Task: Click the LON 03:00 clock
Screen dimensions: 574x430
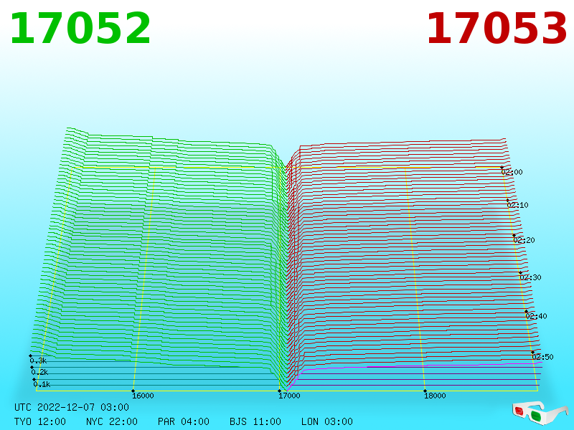Action: pyautogui.click(x=327, y=421)
